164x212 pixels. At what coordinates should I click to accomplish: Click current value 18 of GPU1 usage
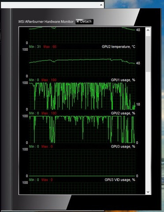(x=138, y=104)
